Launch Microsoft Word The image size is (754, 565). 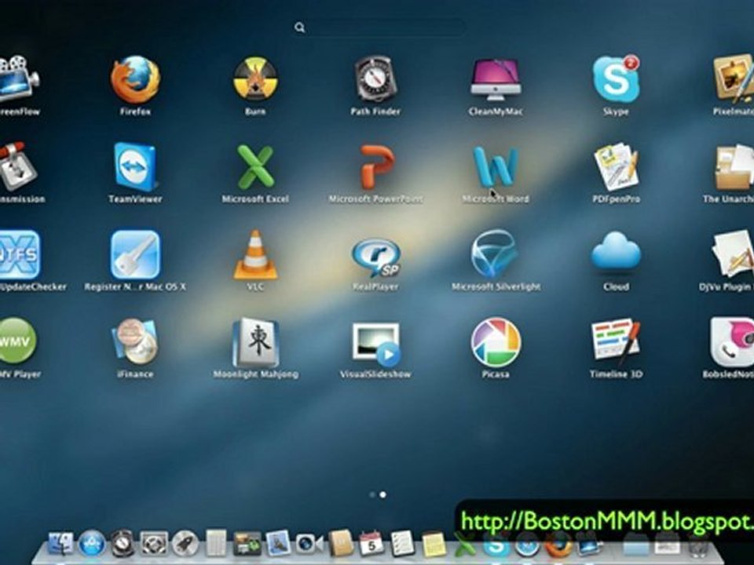pyautogui.click(x=496, y=166)
